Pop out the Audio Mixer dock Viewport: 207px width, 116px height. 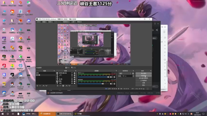point(116,71)
